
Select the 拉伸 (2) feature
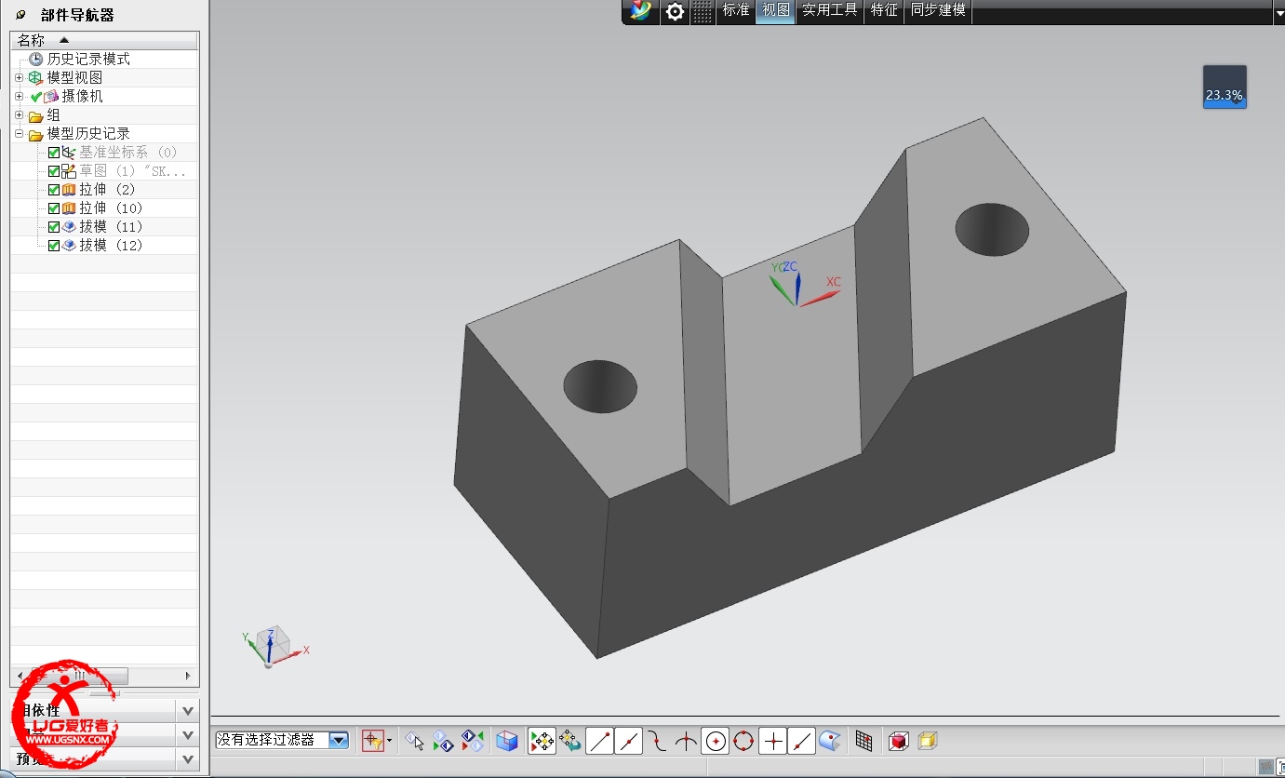107,189
